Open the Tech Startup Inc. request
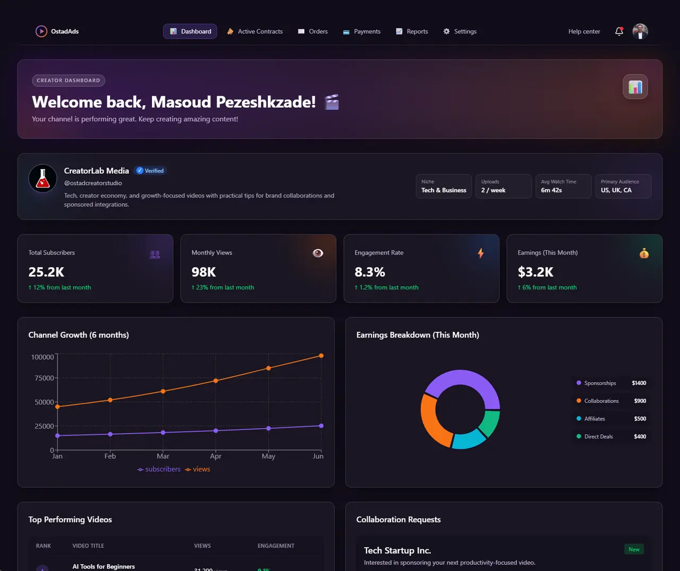This screenshot has height=571, width=680. click(397, 551)
